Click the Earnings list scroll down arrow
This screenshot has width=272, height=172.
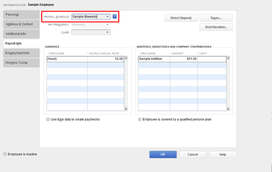click(126, 109)
